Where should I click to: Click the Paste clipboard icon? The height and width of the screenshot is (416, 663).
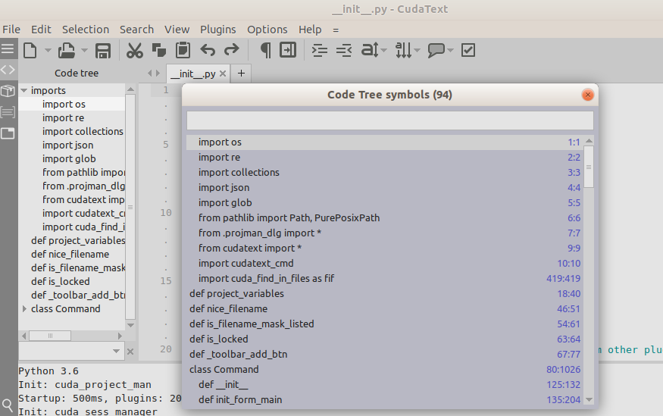pyautogui.click(x=183, y=51)
